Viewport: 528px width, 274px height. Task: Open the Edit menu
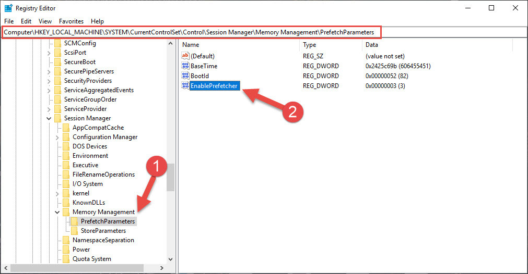click(26, 21)
